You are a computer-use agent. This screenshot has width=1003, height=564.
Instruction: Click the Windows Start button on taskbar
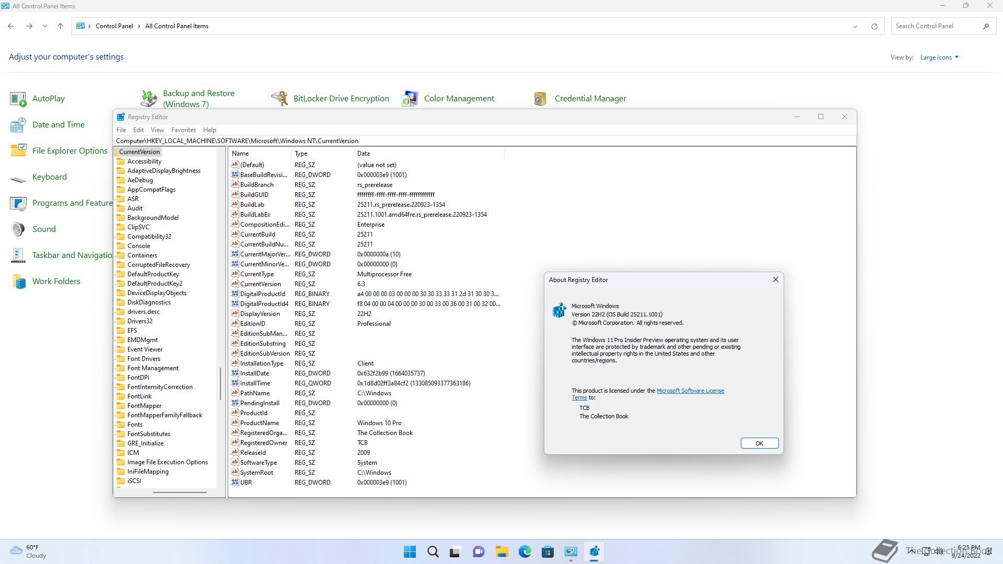(x=410, y=551)
